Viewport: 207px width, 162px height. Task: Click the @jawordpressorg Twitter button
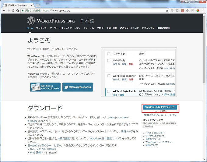(x=78, y=87)
